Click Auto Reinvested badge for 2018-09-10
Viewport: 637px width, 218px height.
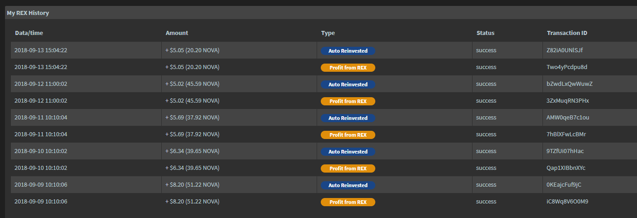[x=348, y=152]
